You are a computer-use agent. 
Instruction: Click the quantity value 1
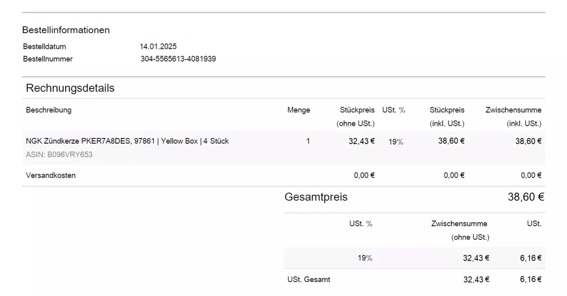[x=308, y=141]
